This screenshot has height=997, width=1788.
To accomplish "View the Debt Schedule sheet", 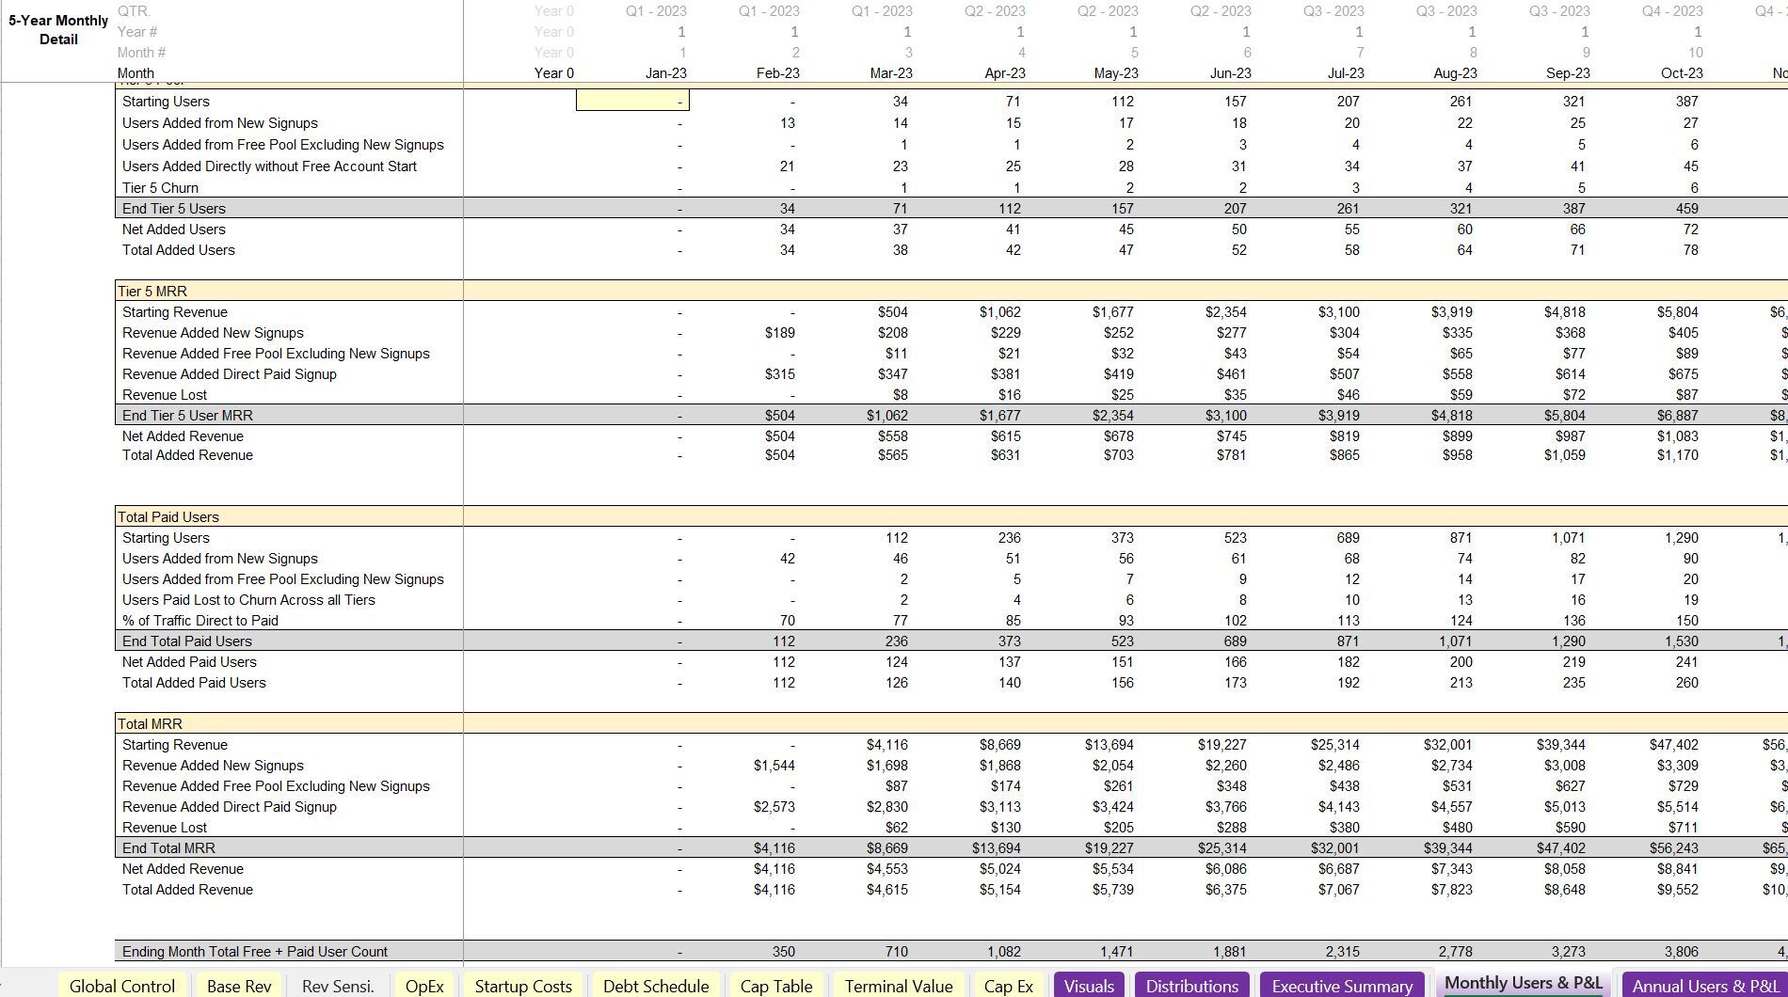I will click(x=655, y=986).
